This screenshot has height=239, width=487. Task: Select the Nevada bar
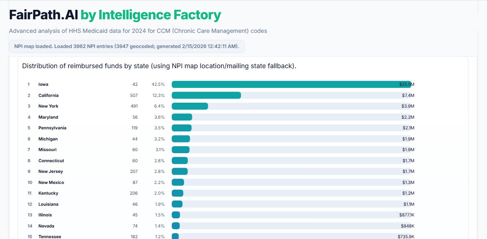tap(176, 226)
